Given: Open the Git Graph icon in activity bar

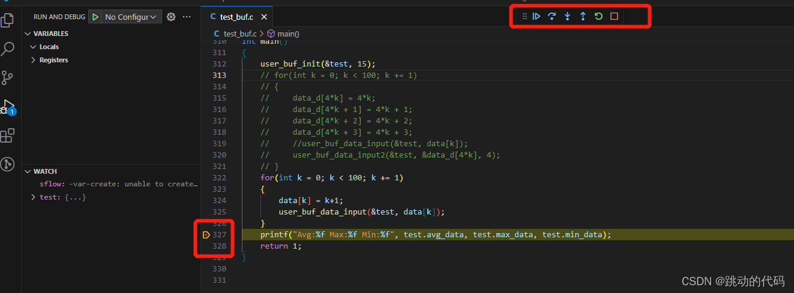Looking at the screenshot, I should (x=7, y=164).
